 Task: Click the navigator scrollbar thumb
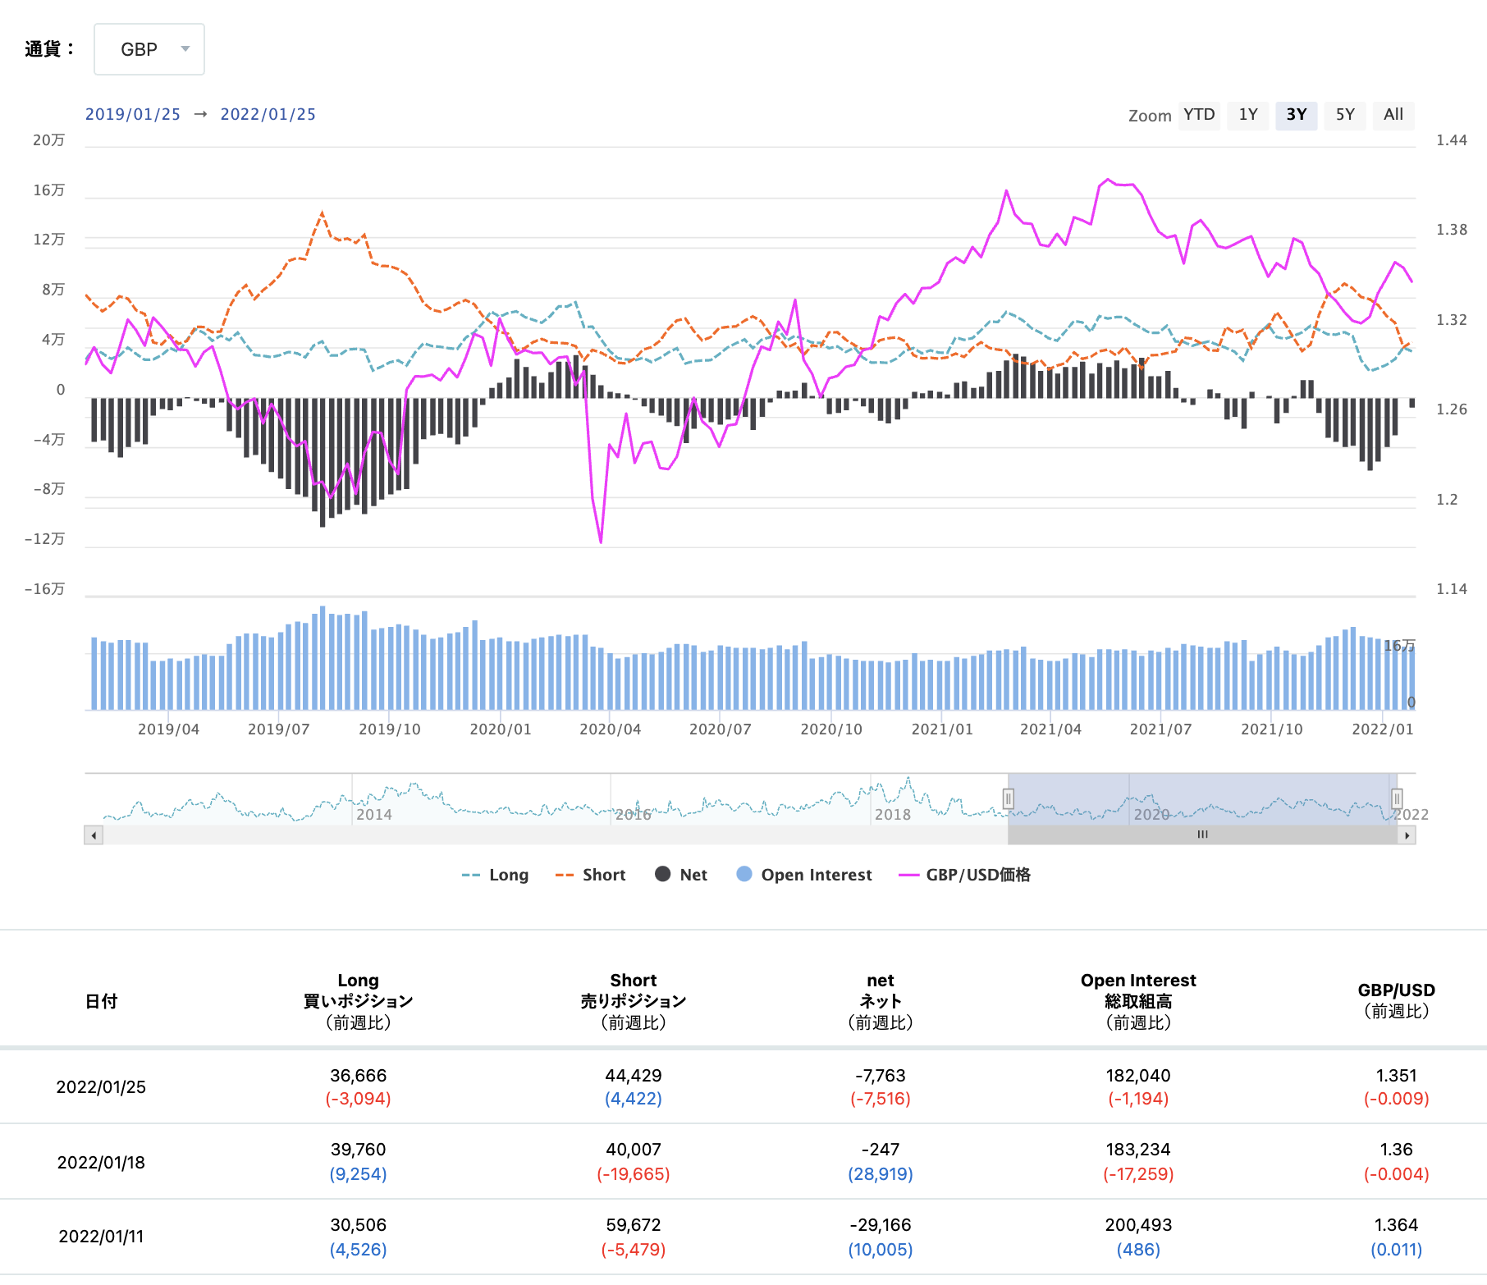pyautogui.click(x=1202, y=835)
